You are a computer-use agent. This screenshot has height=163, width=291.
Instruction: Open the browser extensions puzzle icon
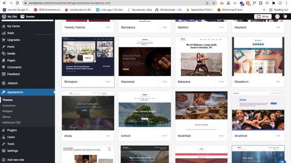pos(273,3)
